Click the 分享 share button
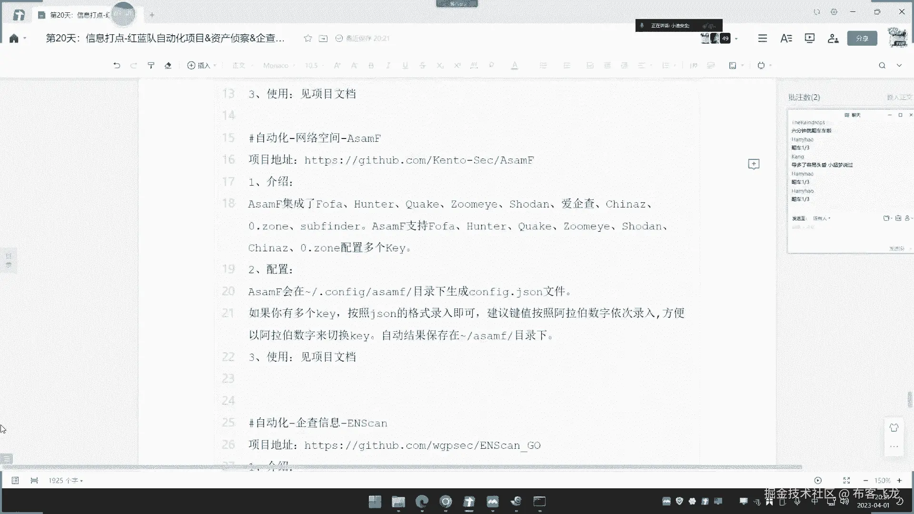Screen dimensions: 914x514 tap(862, 38)
